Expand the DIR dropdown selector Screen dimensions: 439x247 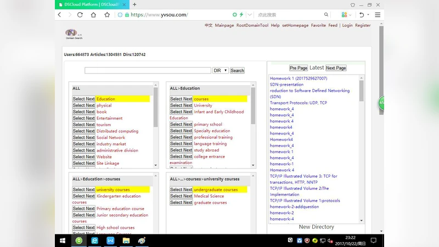220,70
